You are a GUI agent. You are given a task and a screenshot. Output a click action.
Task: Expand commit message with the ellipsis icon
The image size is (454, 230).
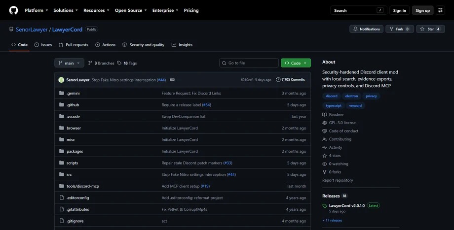(172, 80)
